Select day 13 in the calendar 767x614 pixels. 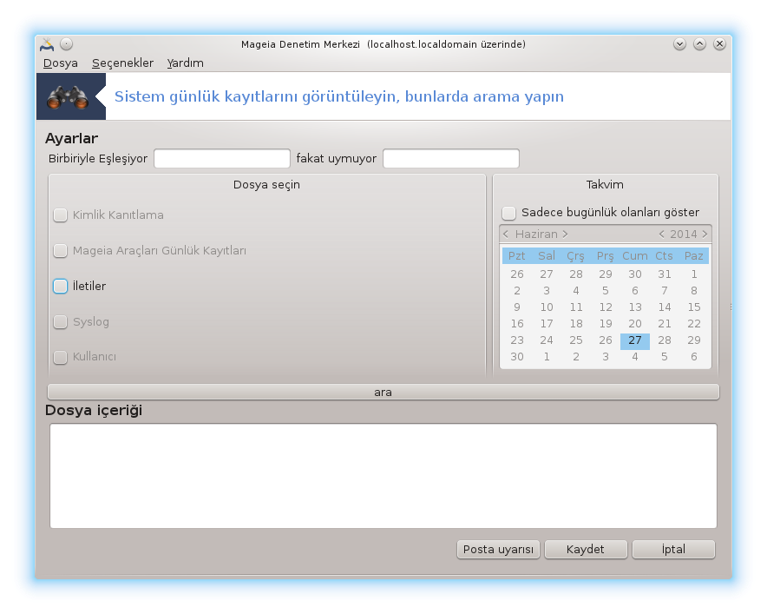[x=635, y=307]
